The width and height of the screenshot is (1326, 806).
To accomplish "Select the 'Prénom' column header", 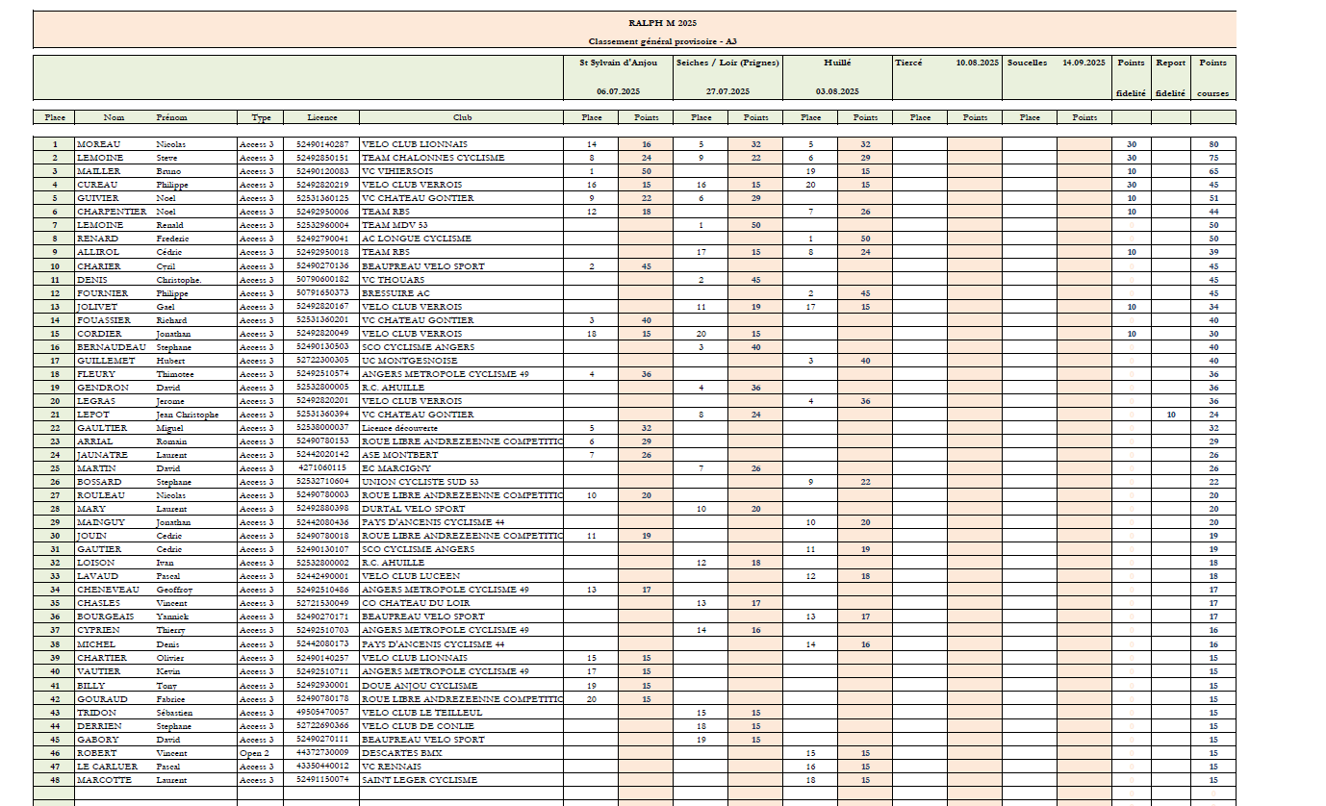I will click(x=171, y=117).
